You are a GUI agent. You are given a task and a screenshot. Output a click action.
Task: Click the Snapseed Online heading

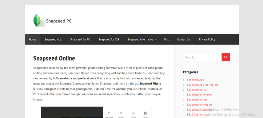[x=54, y=58]
